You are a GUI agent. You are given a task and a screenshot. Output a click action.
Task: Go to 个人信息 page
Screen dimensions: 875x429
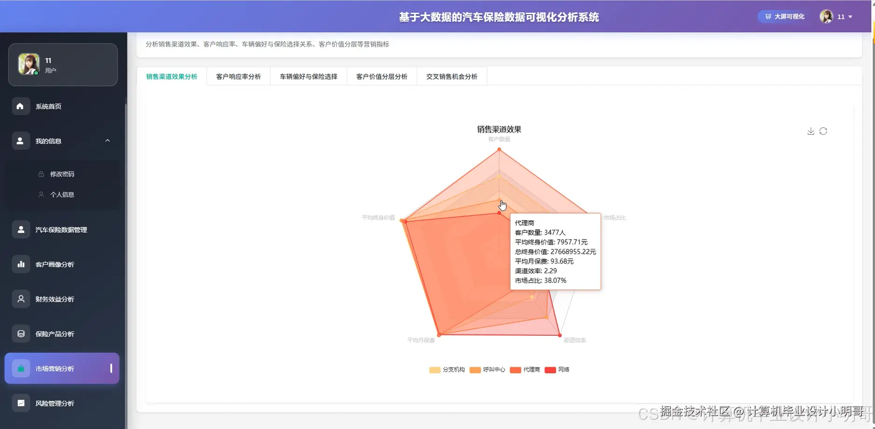click(x=62, y=194)
